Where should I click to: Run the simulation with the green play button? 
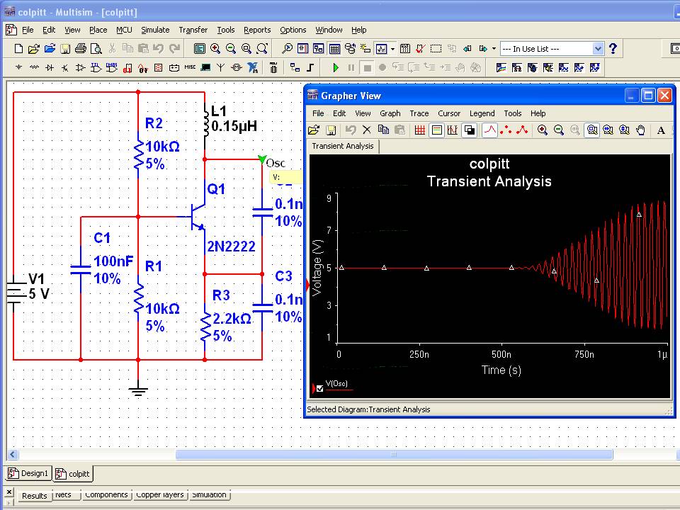[336, 68]
